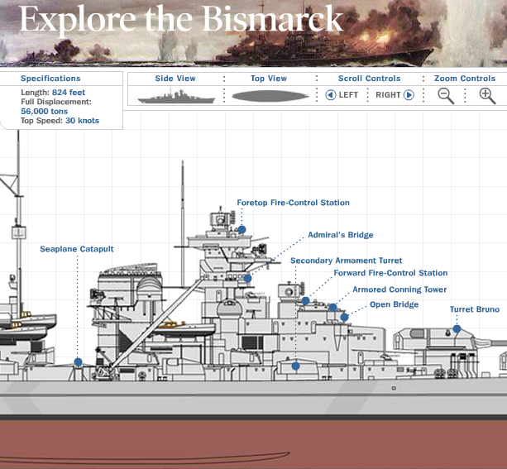The image size is (507, 469).
Task: Open the Side View tab label
Action: (x=175, y=79)
